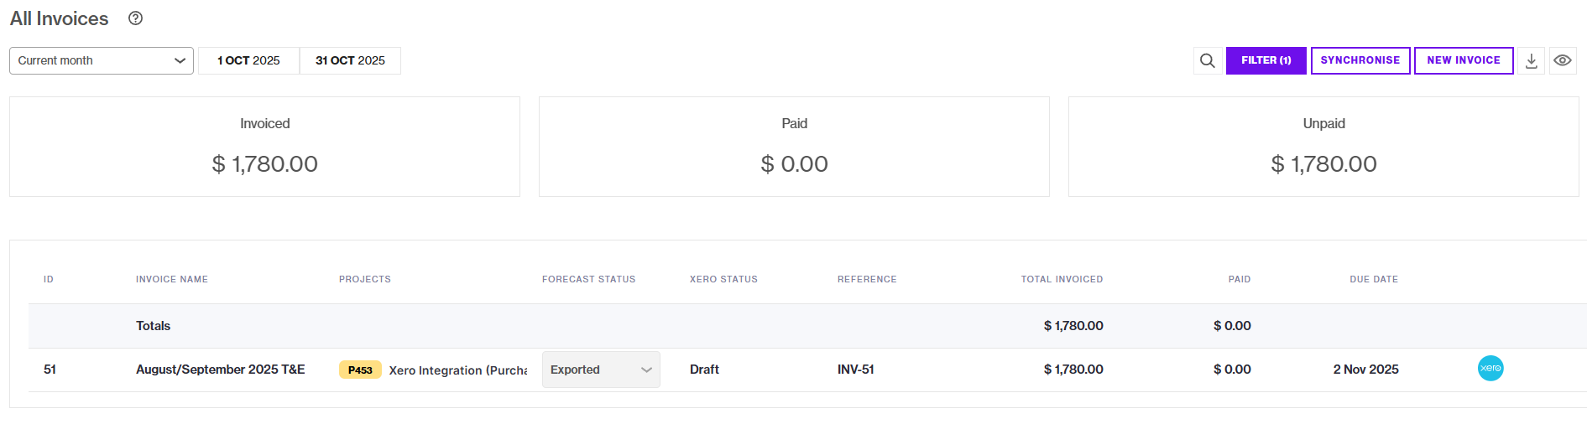The width and height of the screenshot is (1587, 424).
Task: Select the 1 OCT 2025 start date
Action: click(x=248, y=60)
